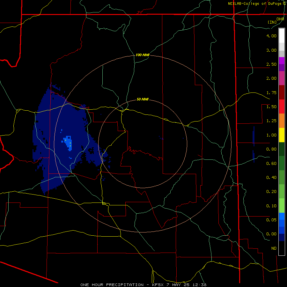287x287 pixels.
Task: Click the 'OHA' product code label
Action: point(280,19)
